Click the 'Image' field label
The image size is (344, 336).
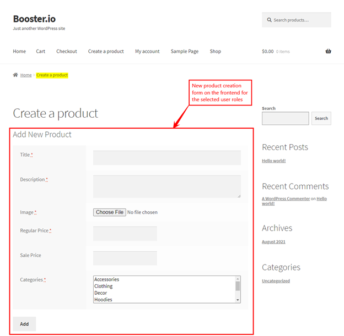point(27,212)
